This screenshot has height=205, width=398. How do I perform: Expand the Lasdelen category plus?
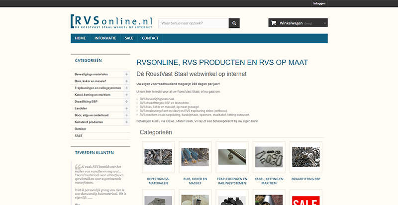click(126, 108)
